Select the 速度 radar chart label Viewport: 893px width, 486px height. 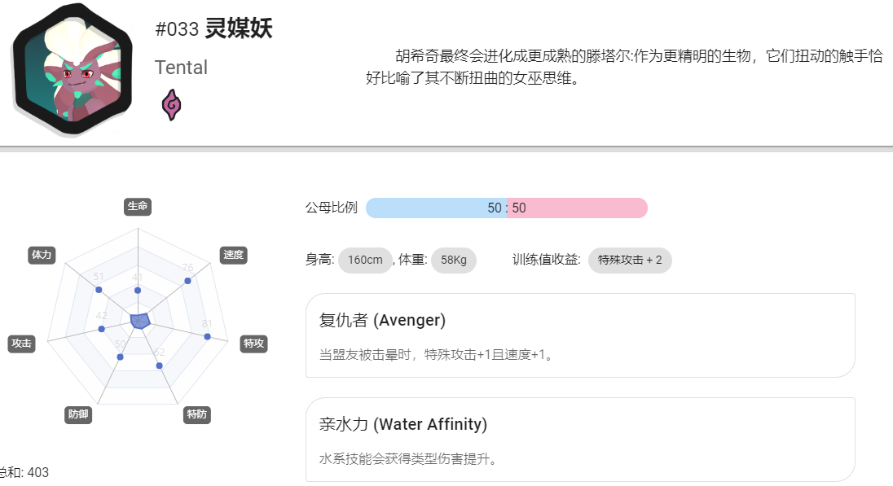(x=234, y=255)
